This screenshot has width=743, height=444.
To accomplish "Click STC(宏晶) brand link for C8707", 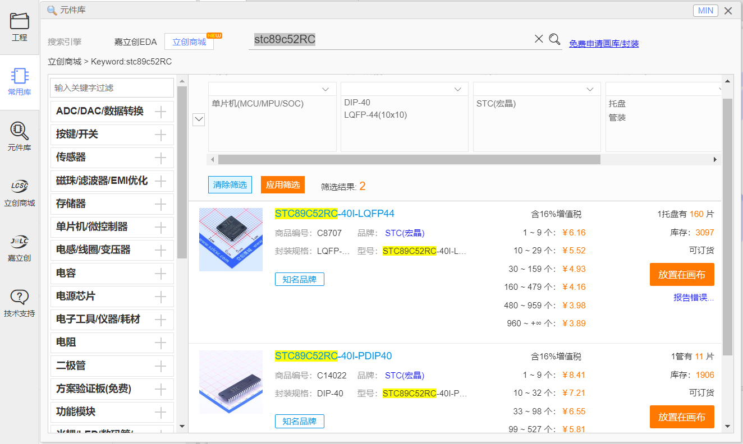I will tap(405, 233).
